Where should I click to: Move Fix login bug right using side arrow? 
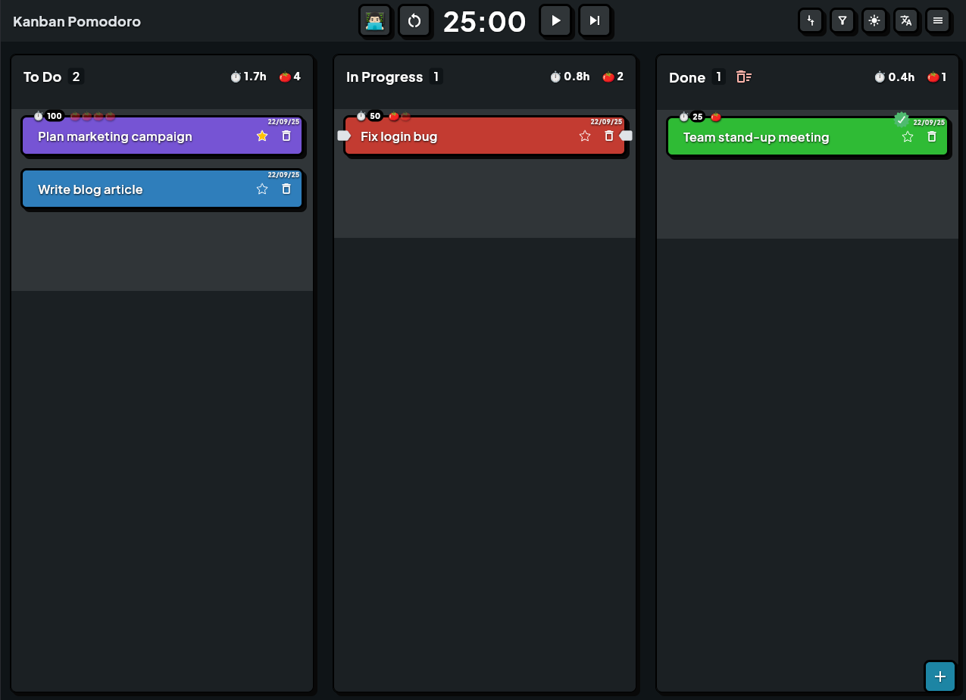tap(627, 135)
